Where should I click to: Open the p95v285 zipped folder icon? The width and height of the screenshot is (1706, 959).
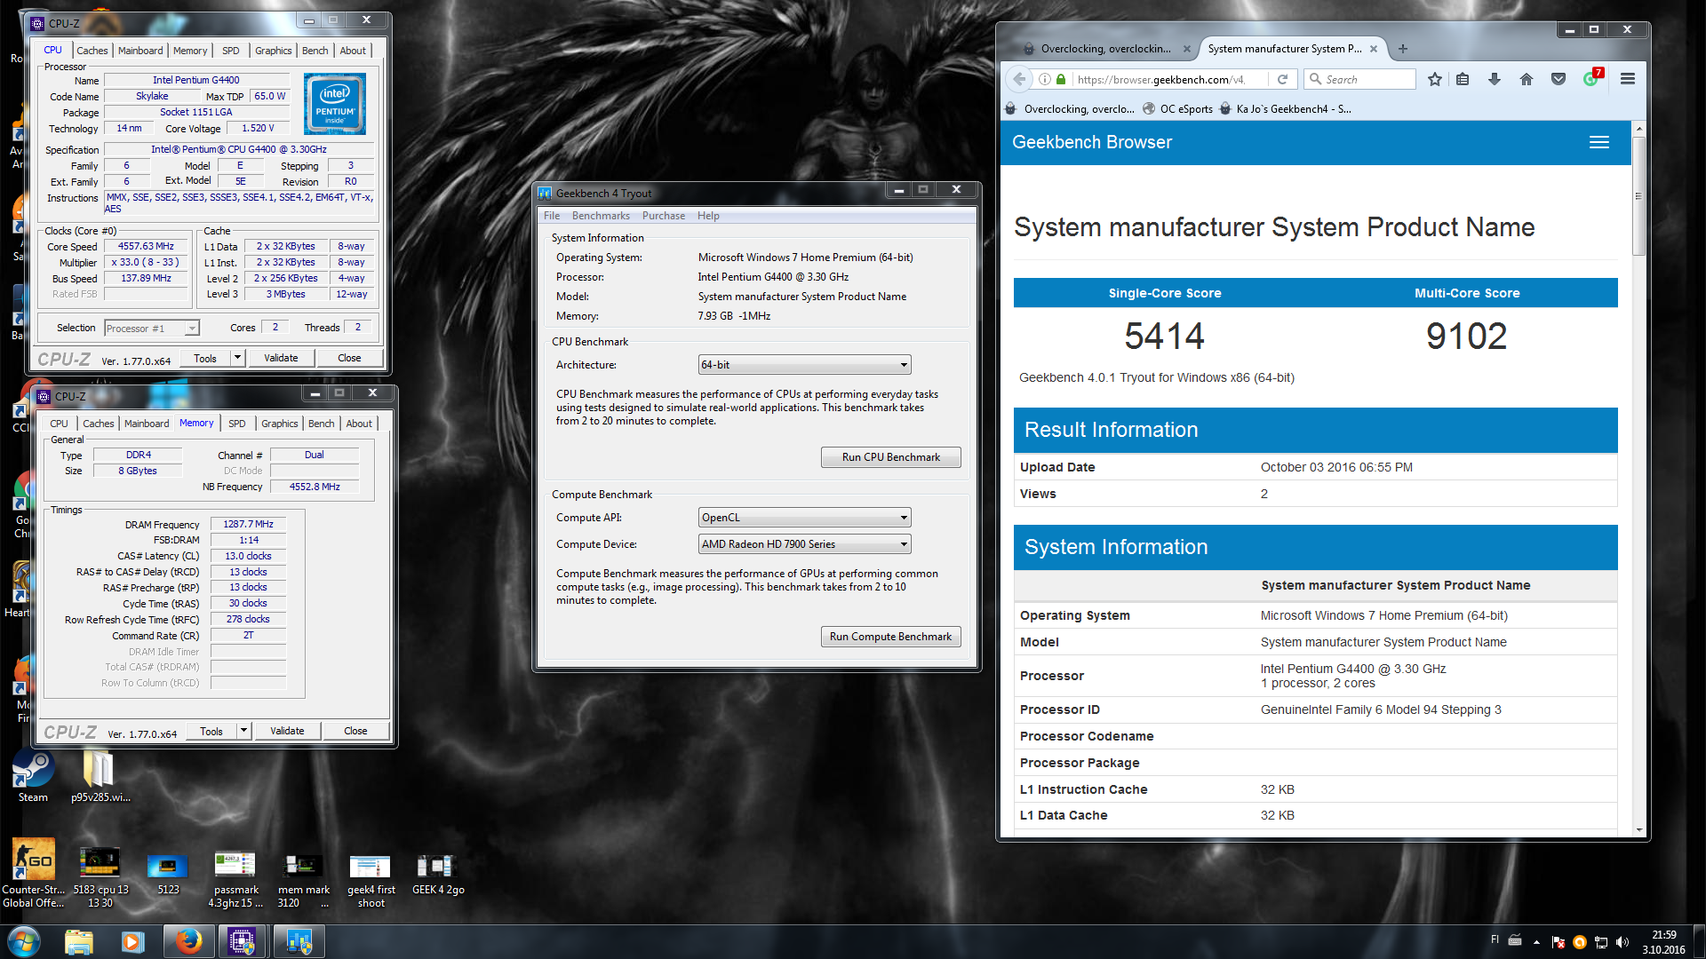tap(100, 775)
